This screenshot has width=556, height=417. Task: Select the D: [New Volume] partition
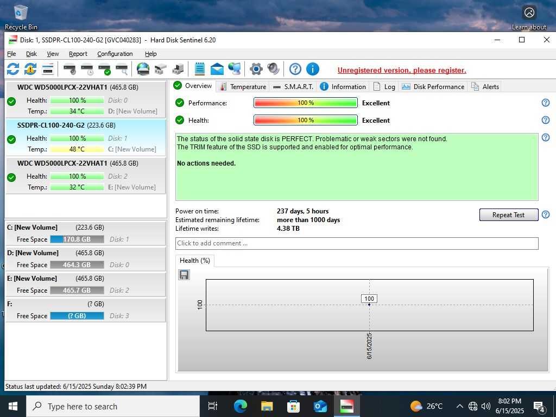tap(86, 259)
